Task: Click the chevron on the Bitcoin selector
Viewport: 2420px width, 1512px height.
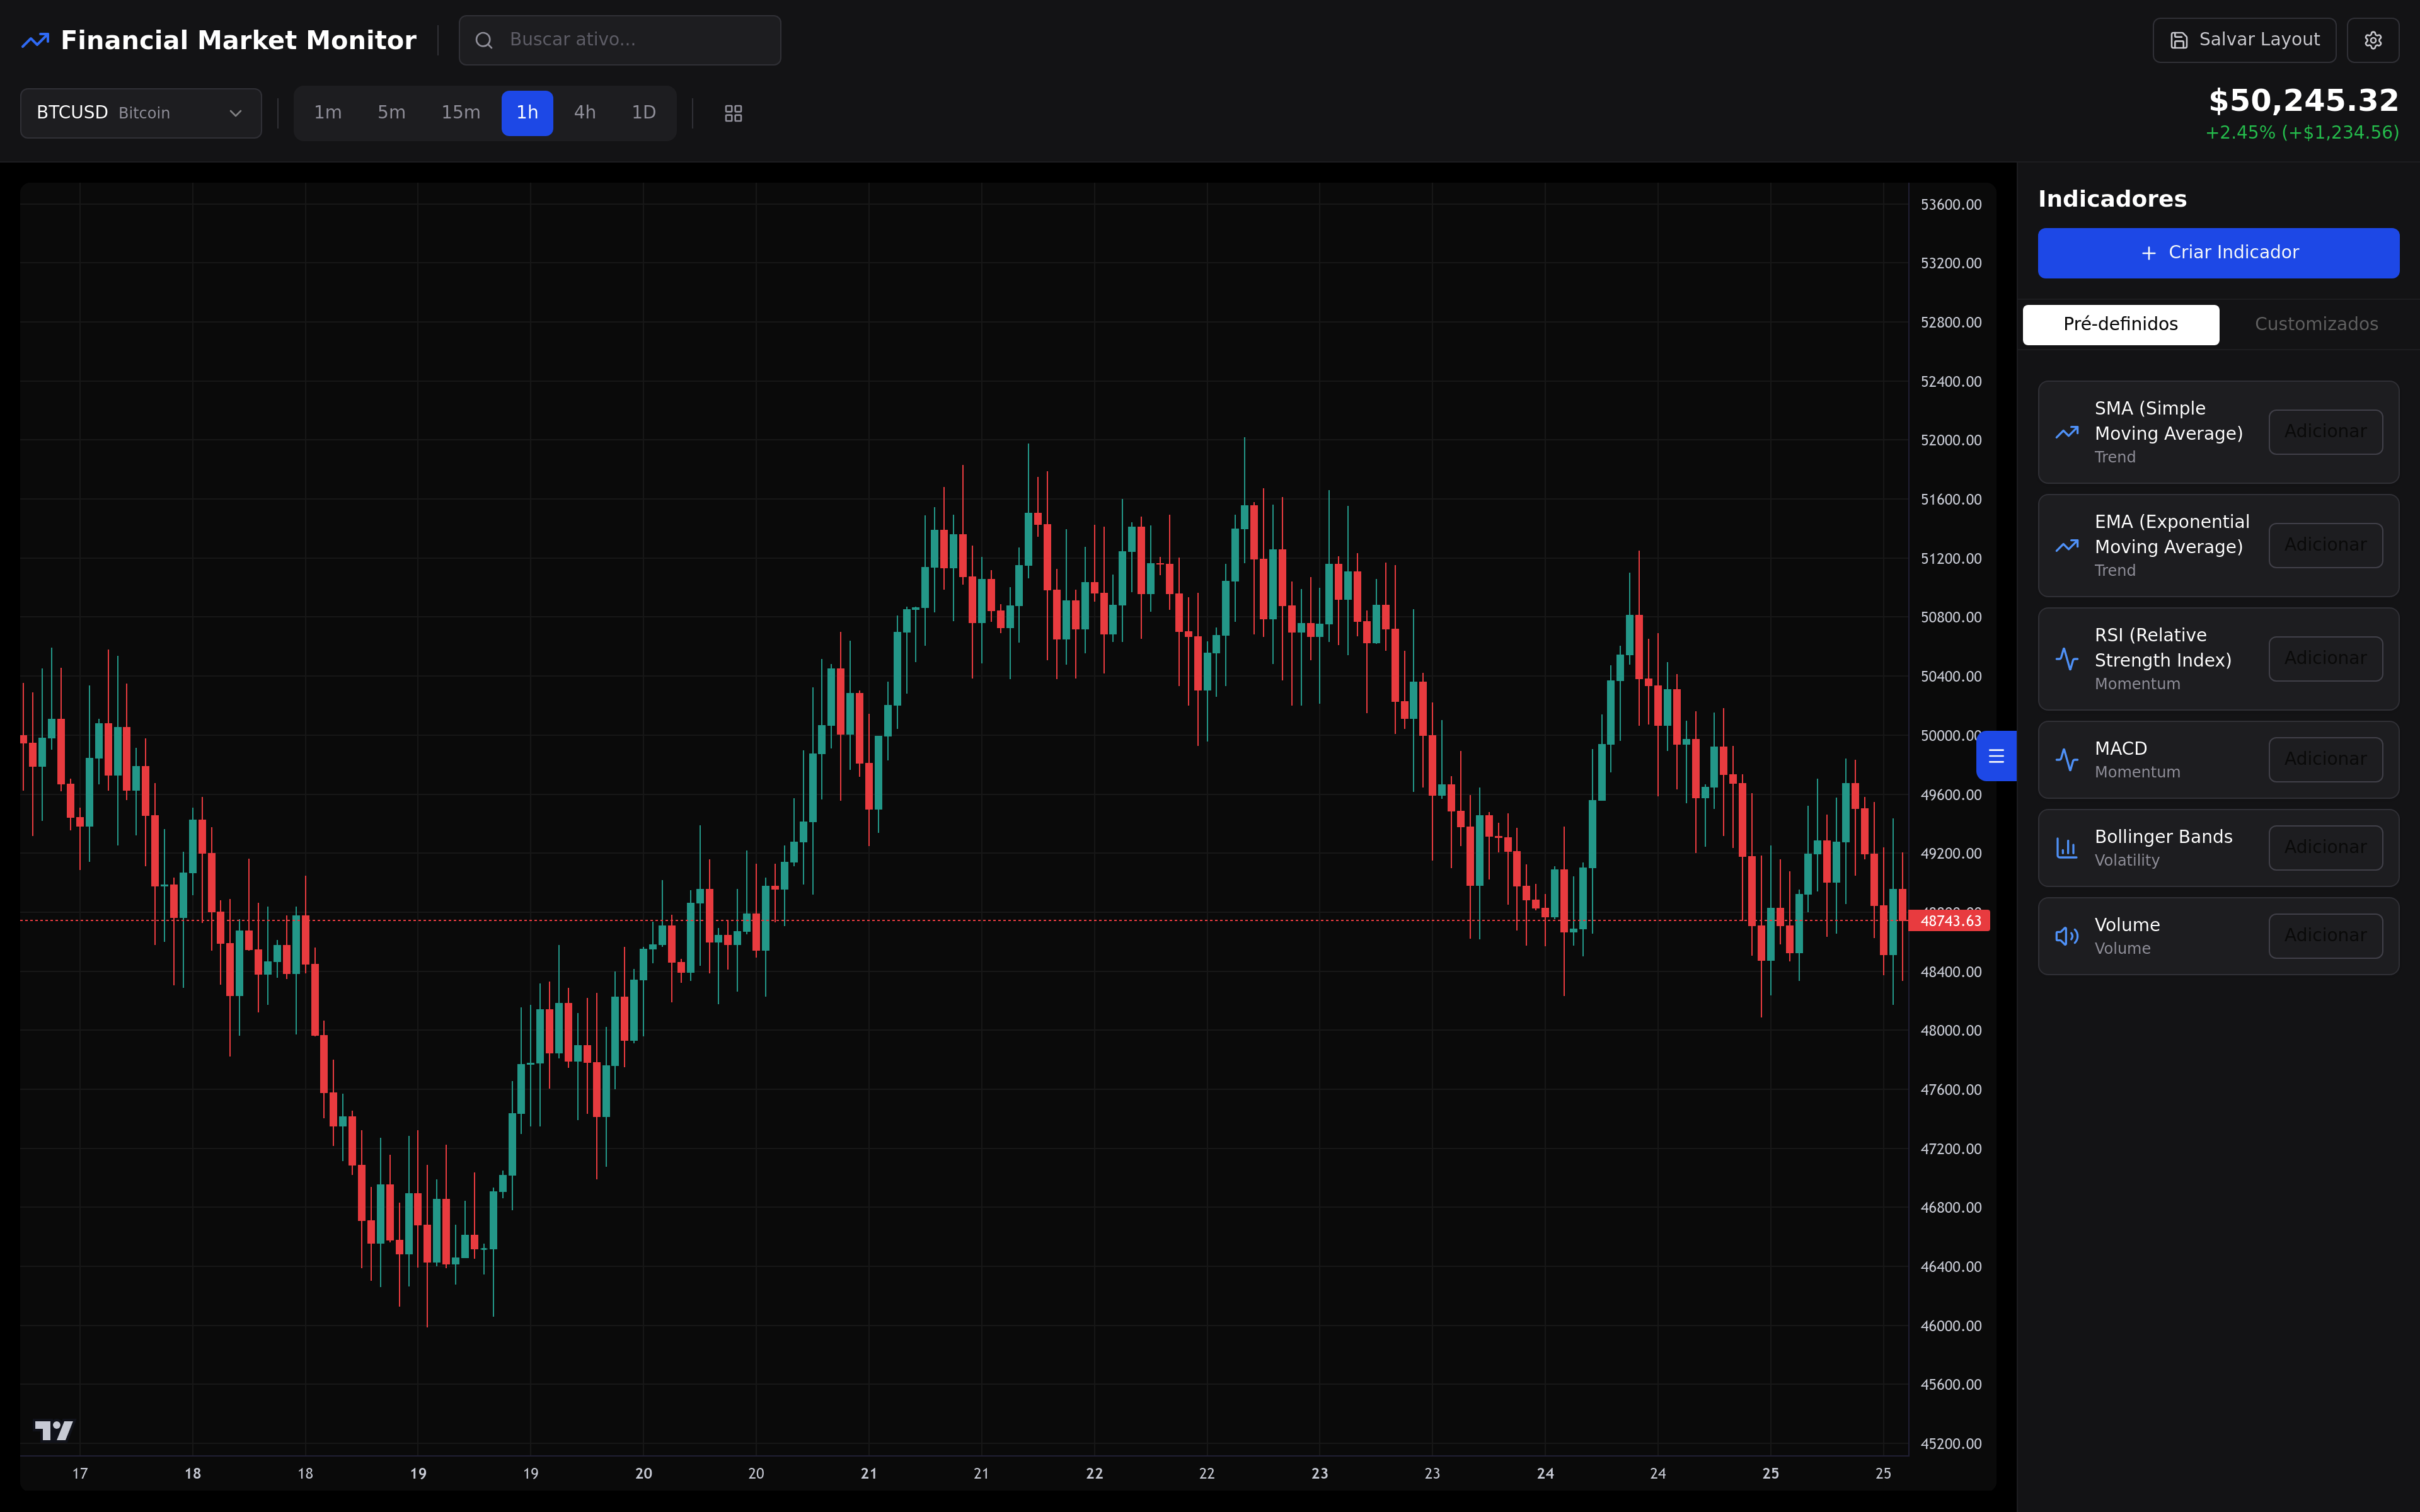Action: point(236,113)
